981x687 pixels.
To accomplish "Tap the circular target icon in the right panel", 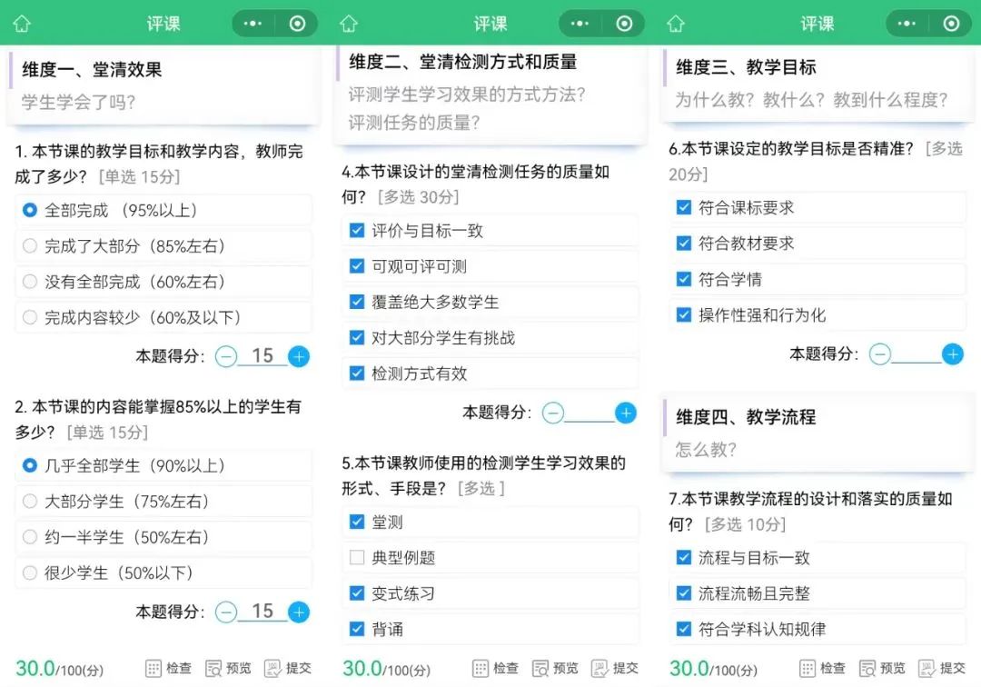I will 951,24.
